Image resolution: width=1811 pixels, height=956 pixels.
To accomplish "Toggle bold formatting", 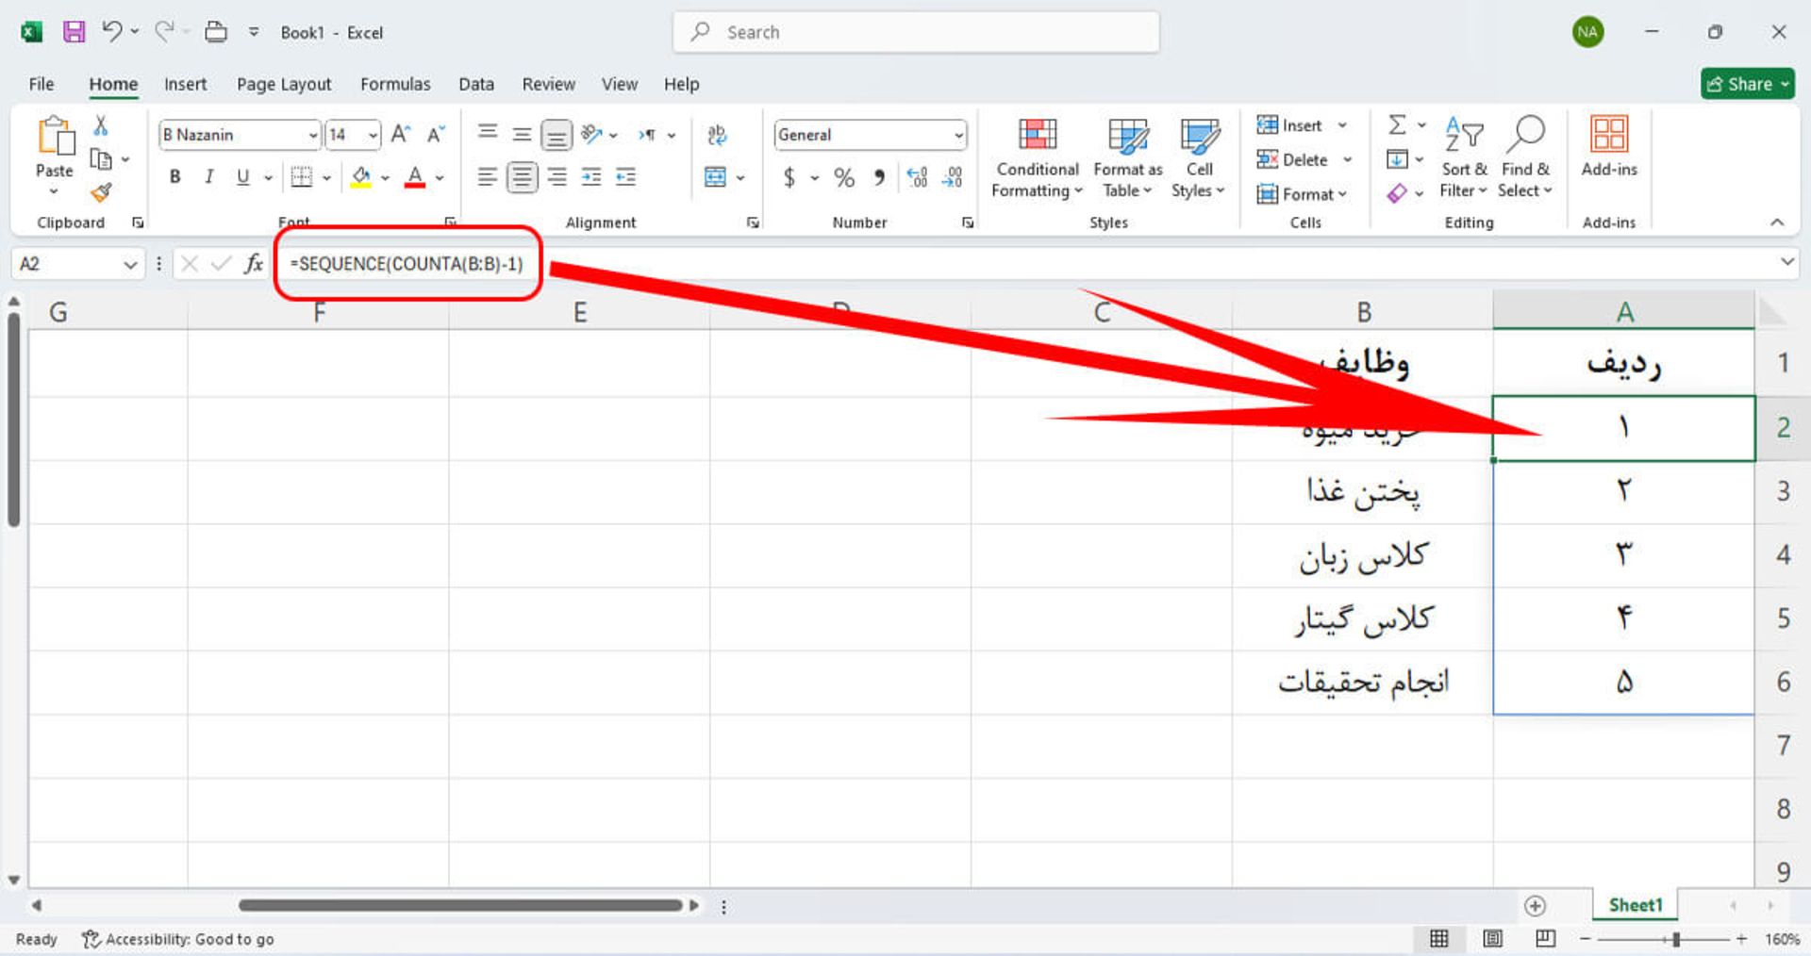I will 174,176.
